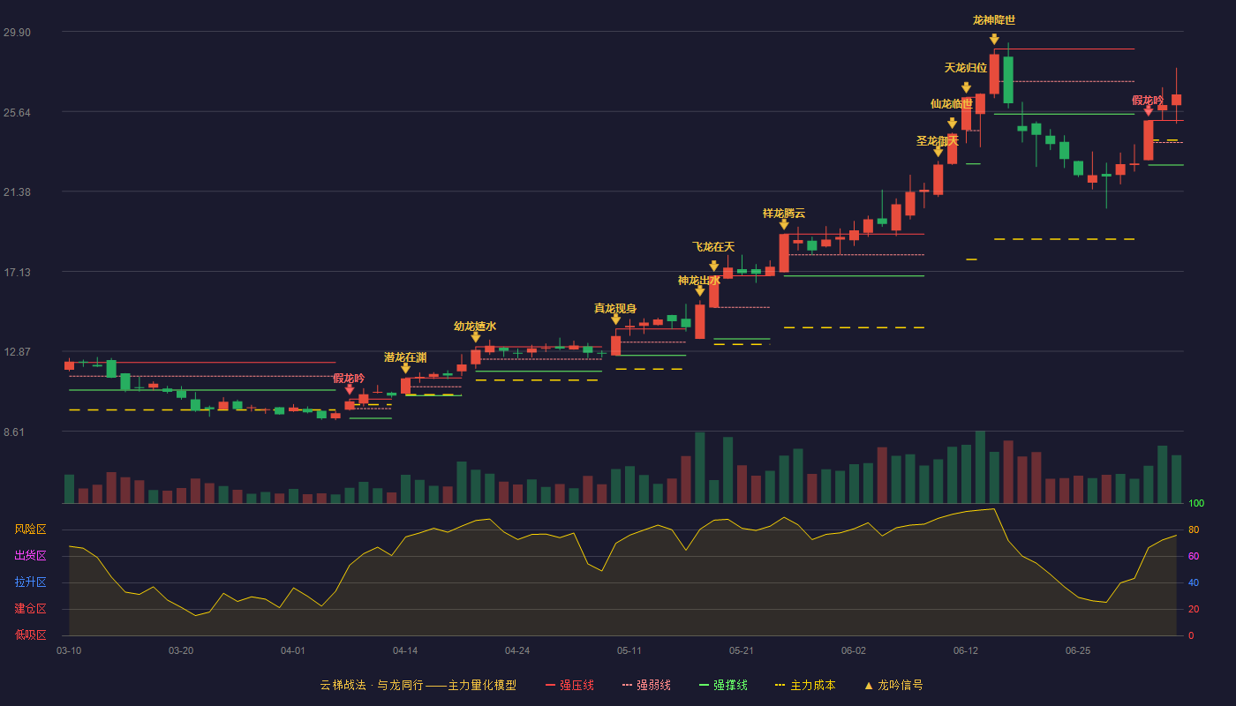1236x706 pixels.
Task: Click the 天龙归位 signal arrow marker
Action: click(966, 87)
